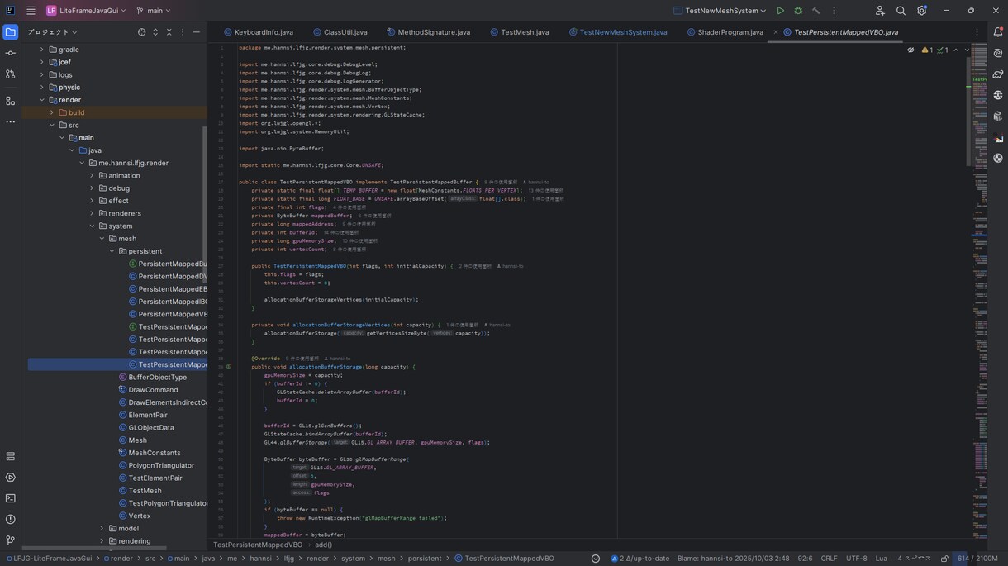Open the Pull Requests tool window

click(x=10, y=74)
